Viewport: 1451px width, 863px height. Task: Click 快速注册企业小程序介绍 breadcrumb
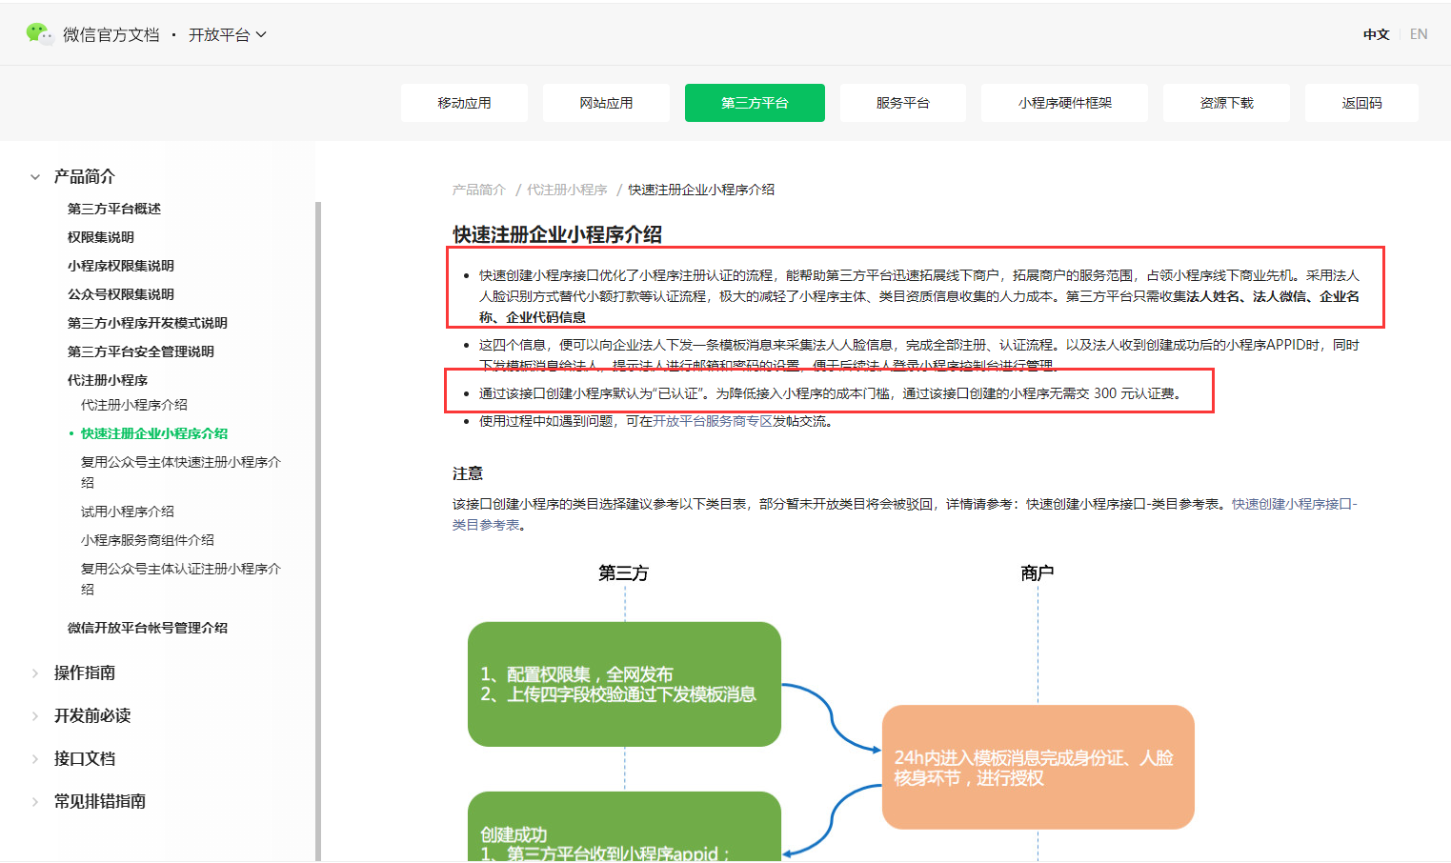tap(701, 190)
